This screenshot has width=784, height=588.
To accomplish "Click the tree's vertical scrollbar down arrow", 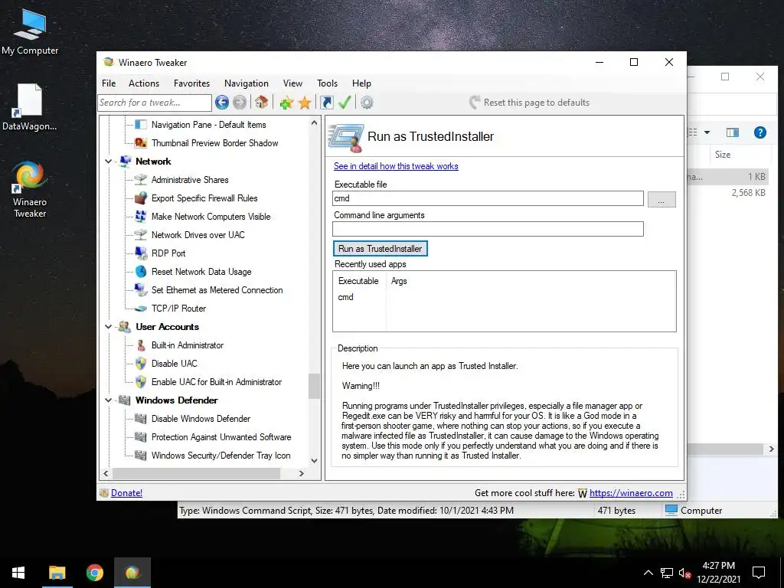I will [x=314, y=460].
